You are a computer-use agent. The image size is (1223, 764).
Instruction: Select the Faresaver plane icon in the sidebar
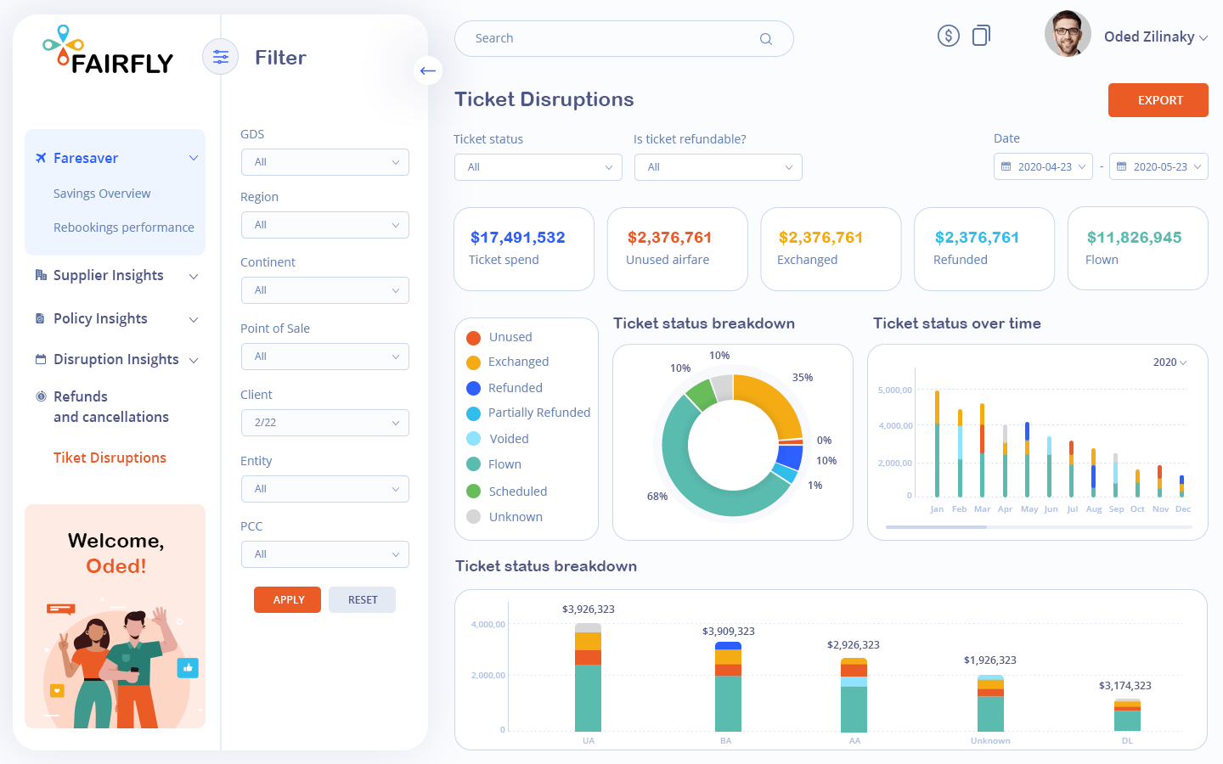point(40,157)
